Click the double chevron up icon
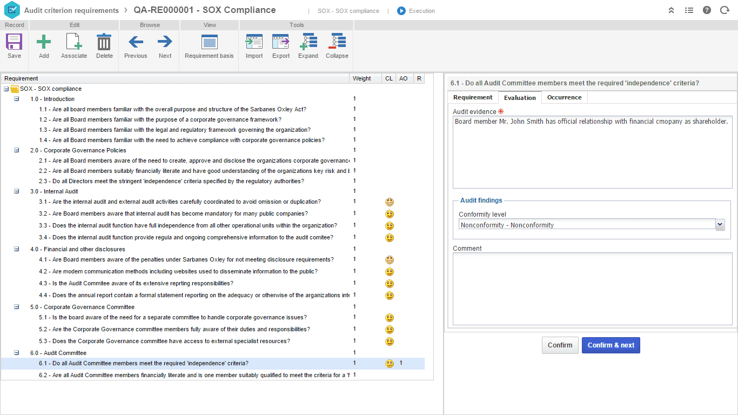The width and height of the screenshot is (738, 415). (671, 10)
